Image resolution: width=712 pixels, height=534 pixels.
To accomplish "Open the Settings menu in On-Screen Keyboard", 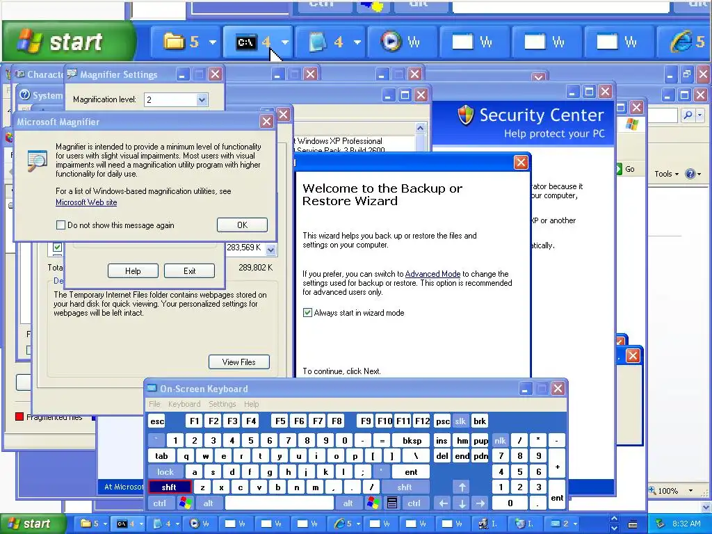I will coord(222,404).
